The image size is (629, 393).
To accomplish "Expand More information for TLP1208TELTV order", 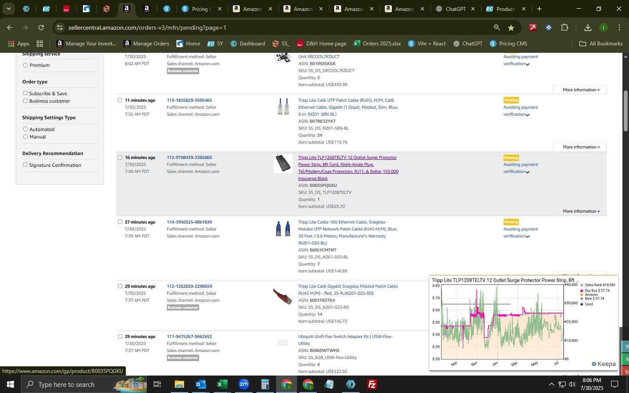I will [581, 211].
